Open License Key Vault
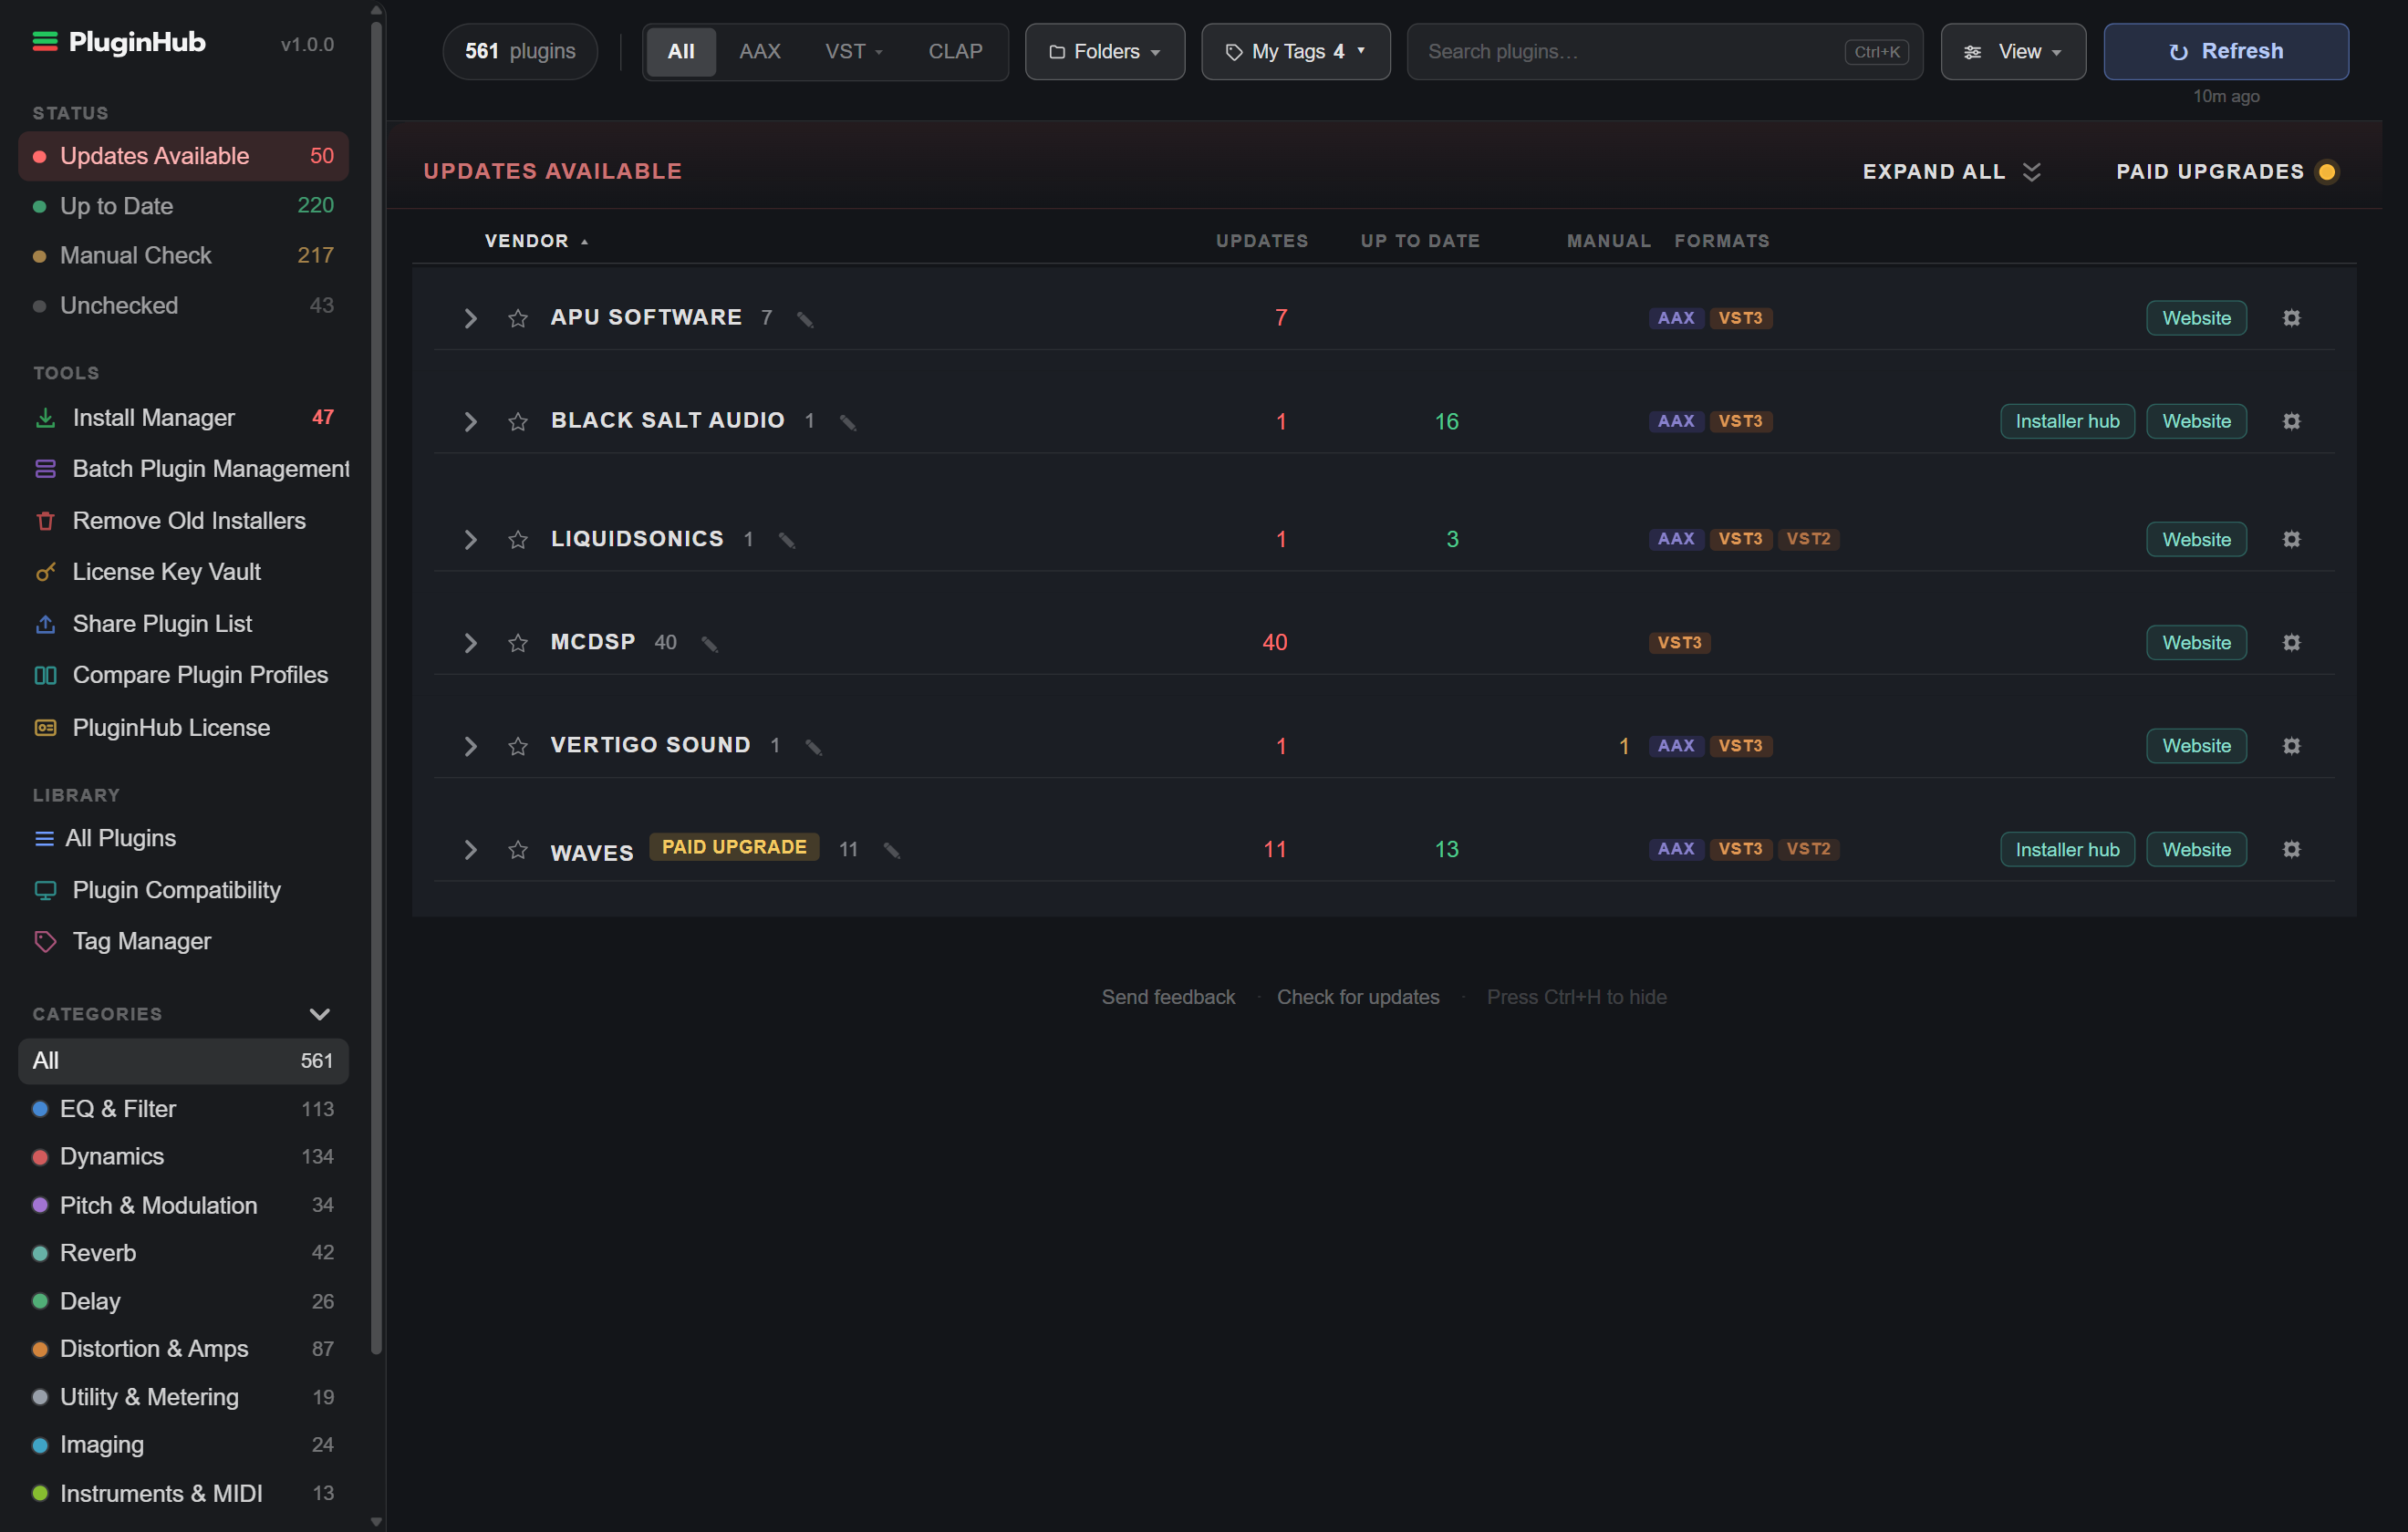Viewport: 2408px width, 1532px height. (183, 572)
